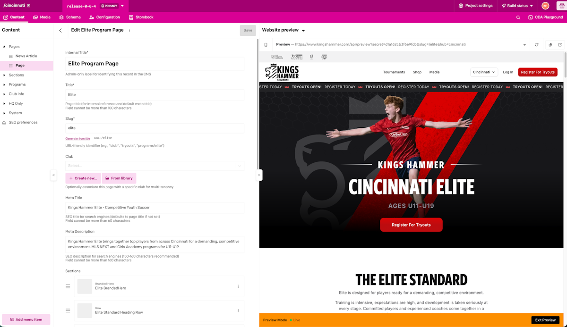Open the Content tab
The image size is (567, 327).
tap(14, 17)
